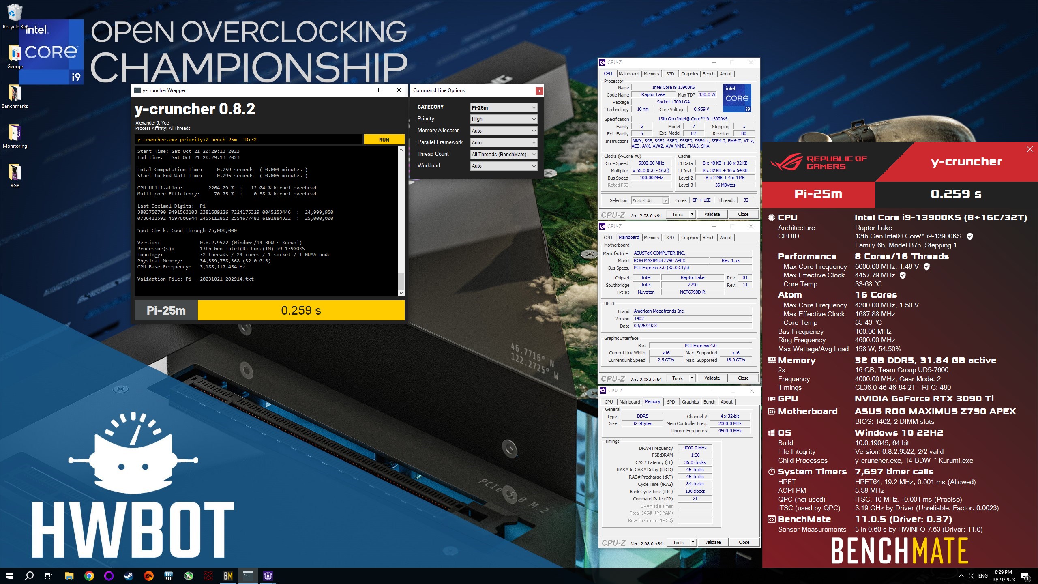Show hidden system tray icons

point(961,576)
